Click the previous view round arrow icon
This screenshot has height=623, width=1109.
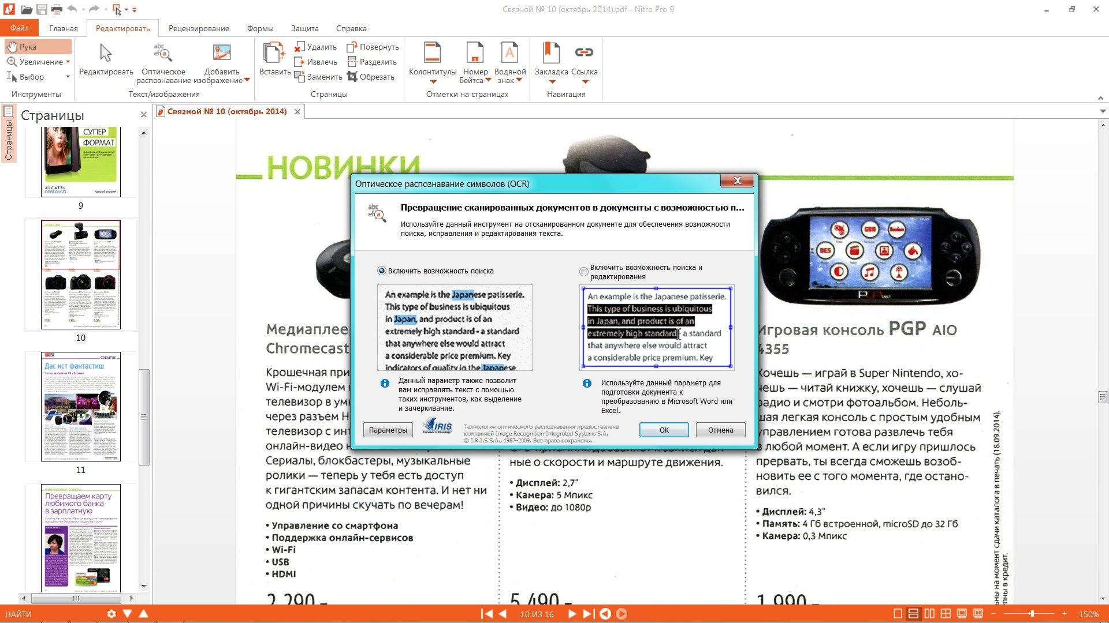(x=605, y=614)
